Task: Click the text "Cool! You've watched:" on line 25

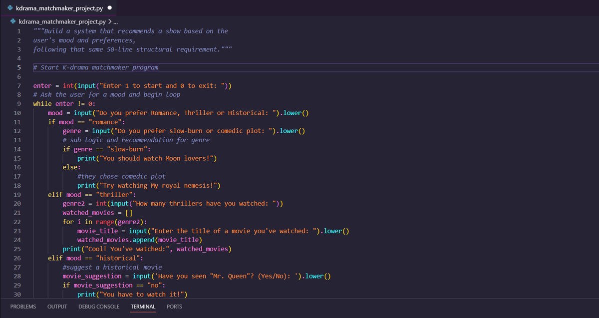Action: point(127,249)
